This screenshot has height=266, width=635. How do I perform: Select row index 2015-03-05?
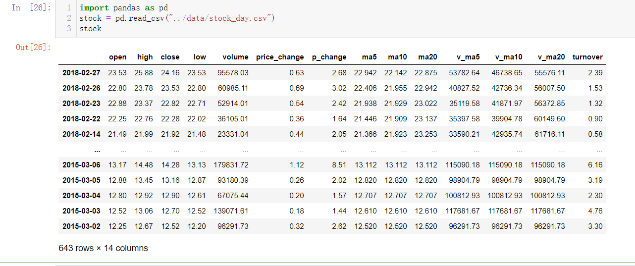[81, 180]
